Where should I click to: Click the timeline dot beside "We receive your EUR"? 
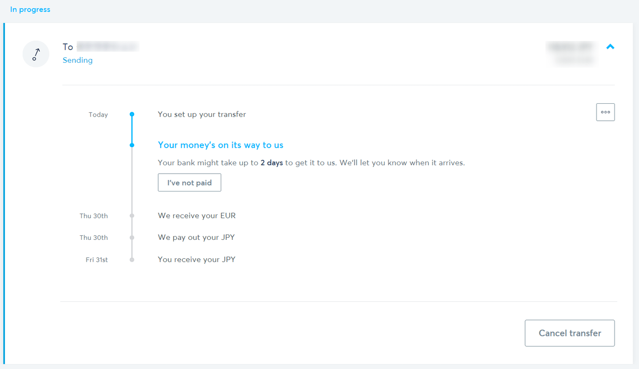point(132,216)
